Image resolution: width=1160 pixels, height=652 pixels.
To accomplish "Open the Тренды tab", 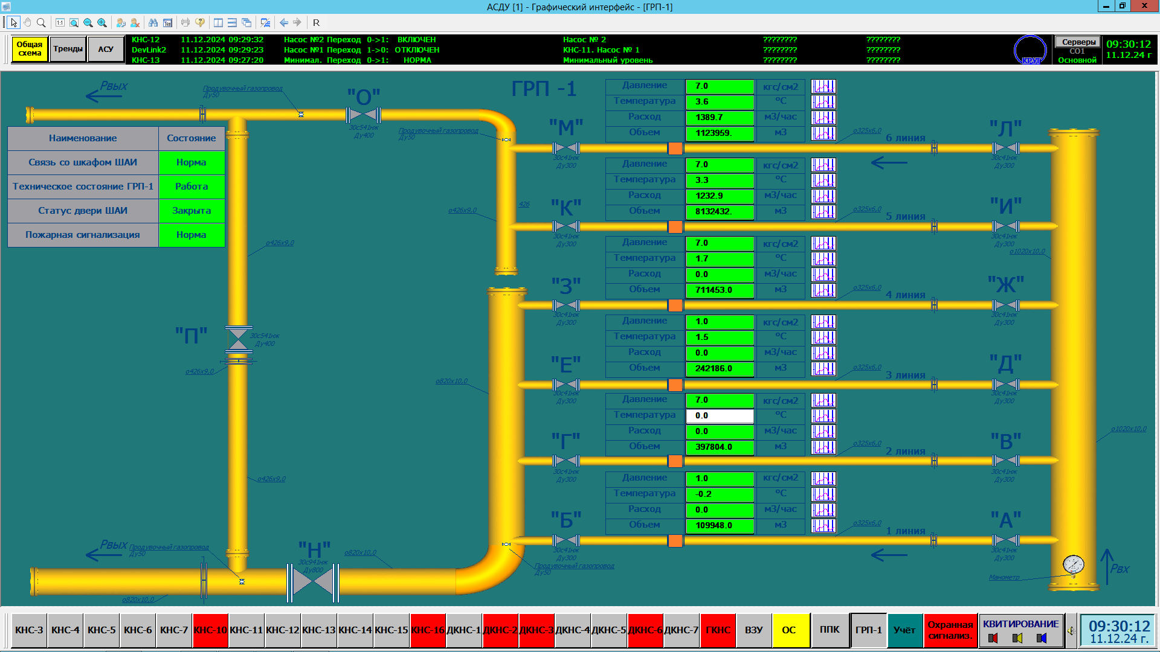I will point(68,49).
